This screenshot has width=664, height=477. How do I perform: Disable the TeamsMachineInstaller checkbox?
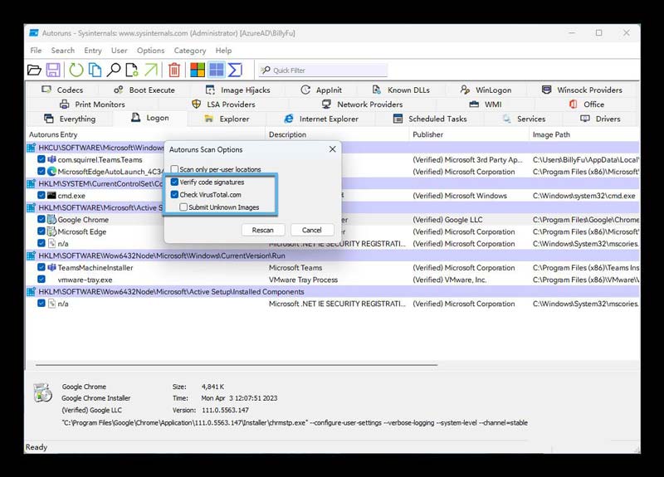41,267
